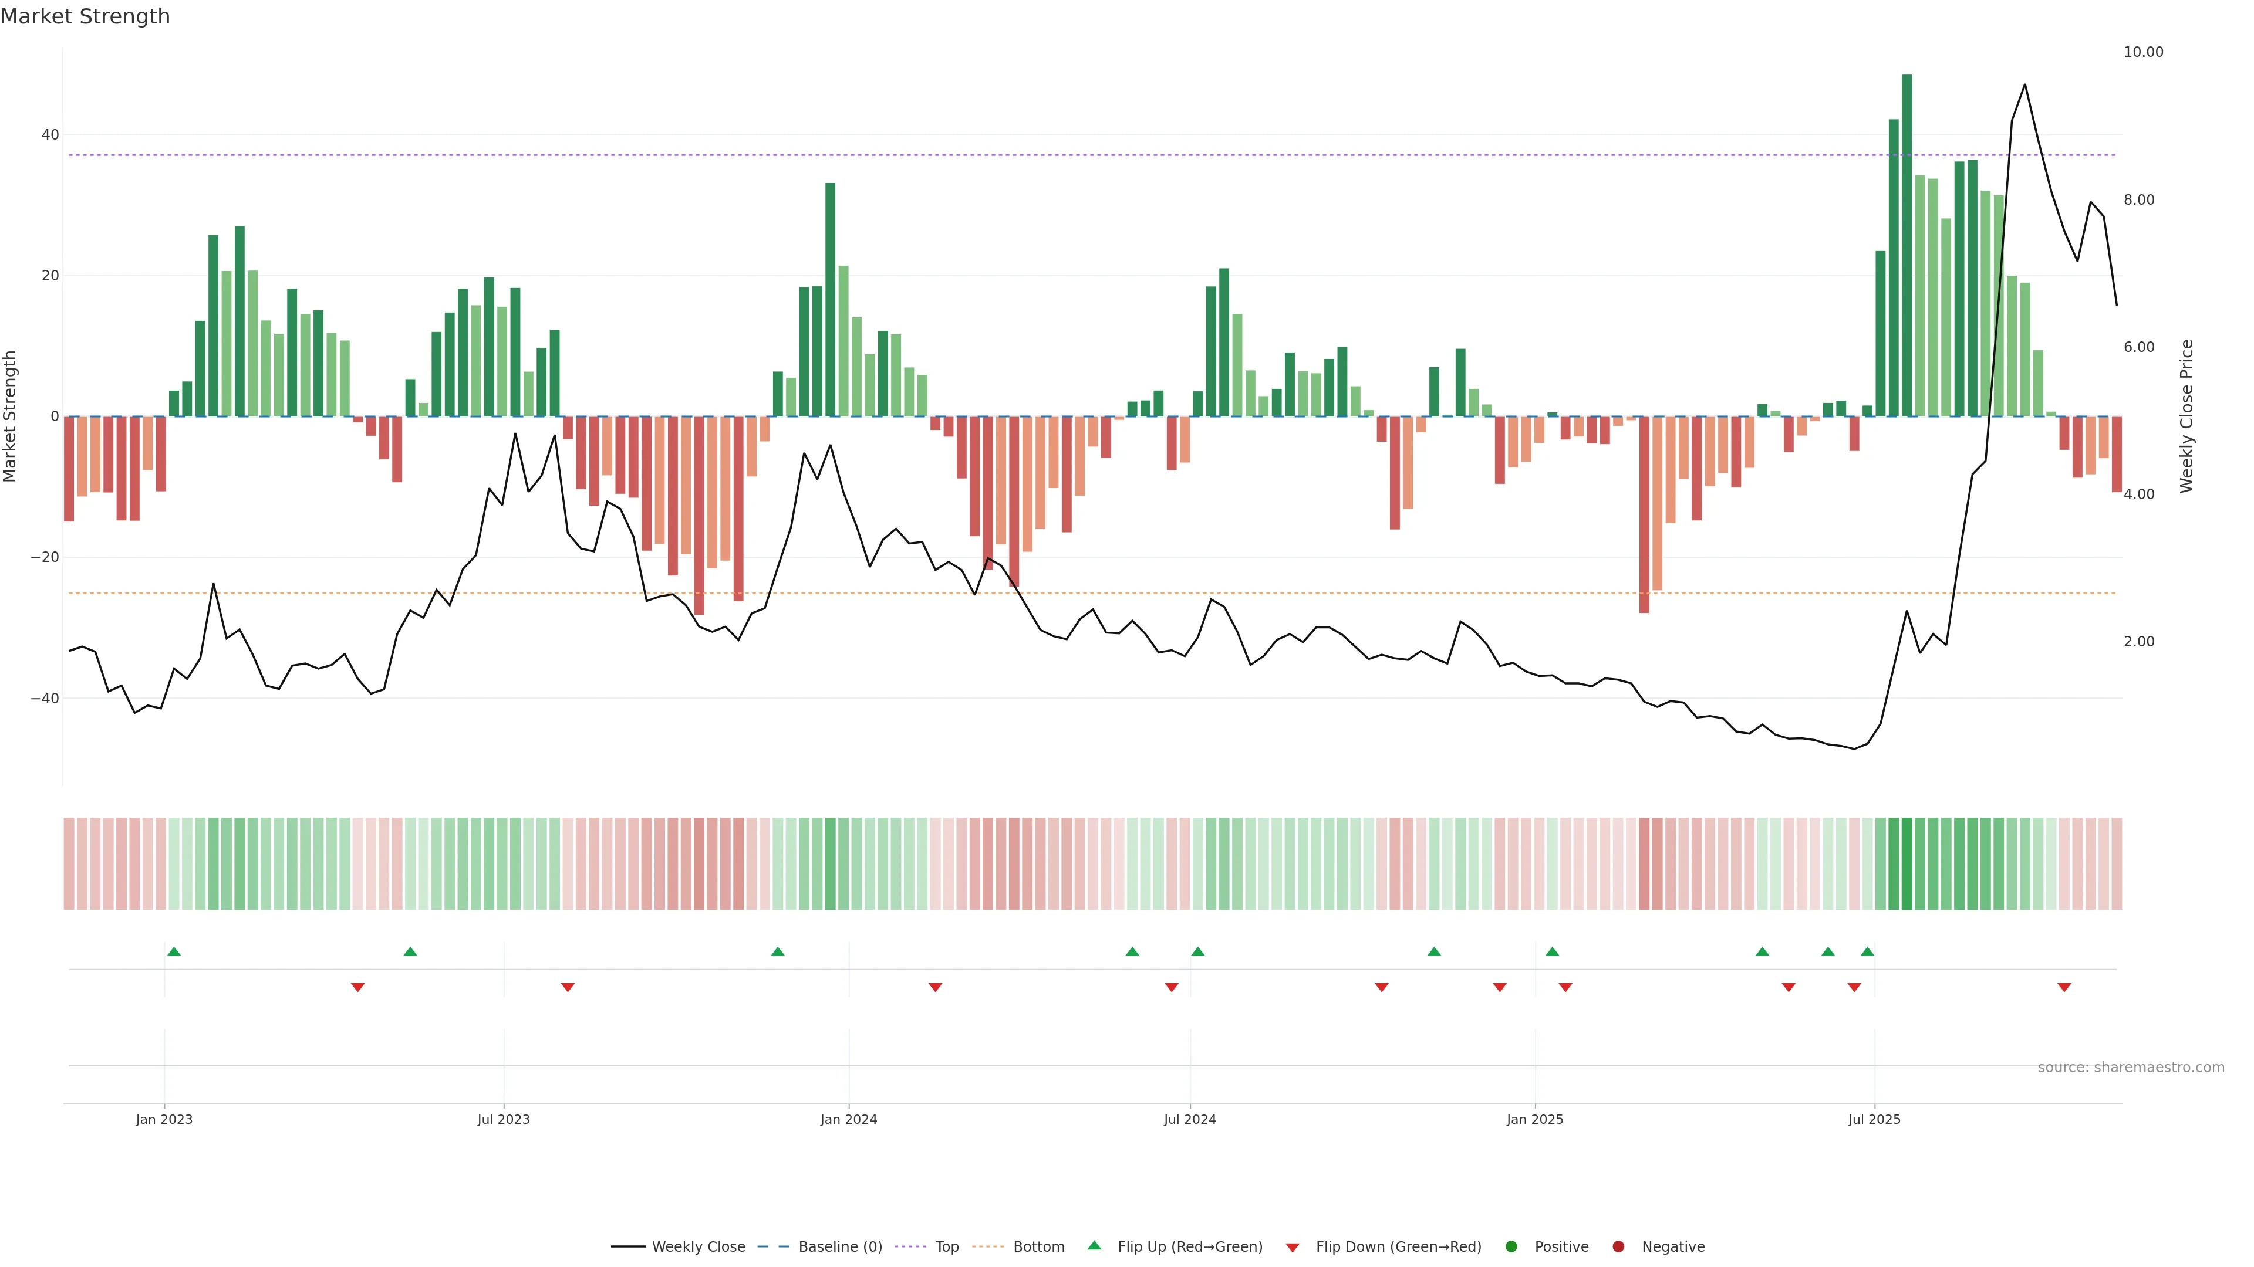Click the green Positive circle in the legend
This screenshot has height=1267, width=2254.
[1511, 1247]
